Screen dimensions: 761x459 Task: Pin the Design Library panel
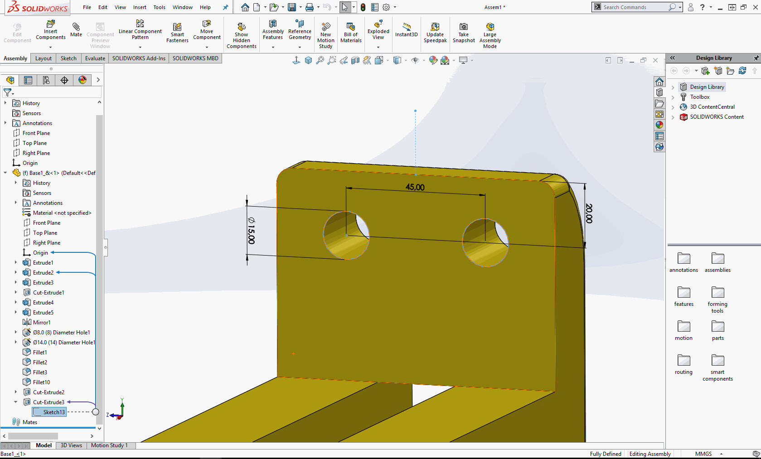[756, 58]
